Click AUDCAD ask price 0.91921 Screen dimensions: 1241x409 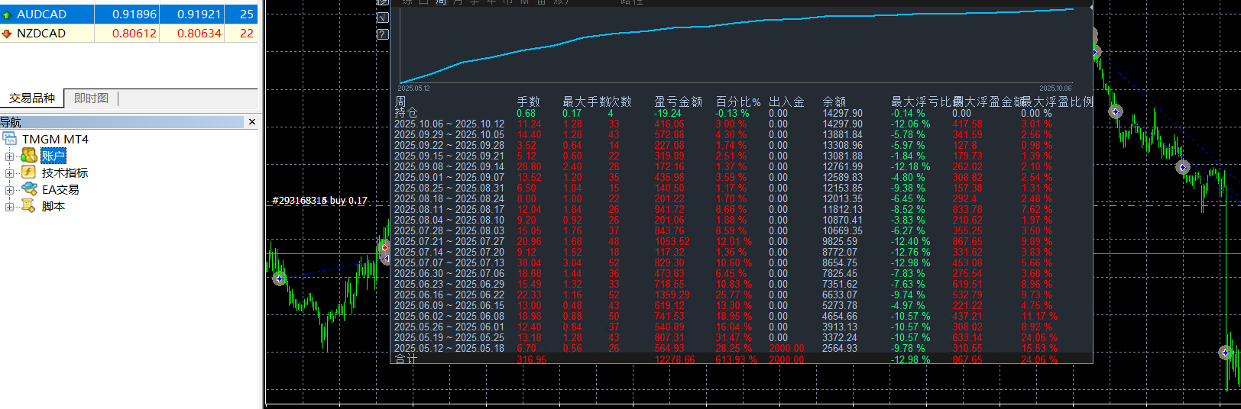coord(199,14)
